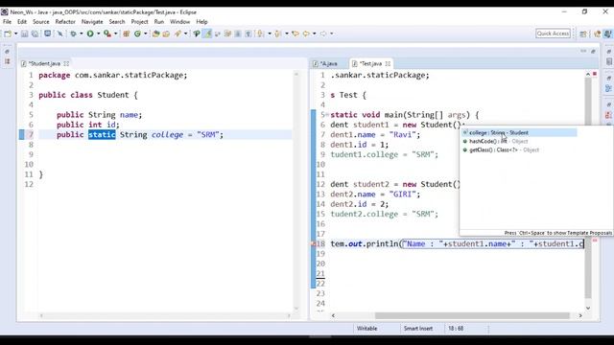Image resolution: width=614 pixels, height=345 pixels.
Task: Click the Quick Access search field
Action: click(x=553, y=34)
